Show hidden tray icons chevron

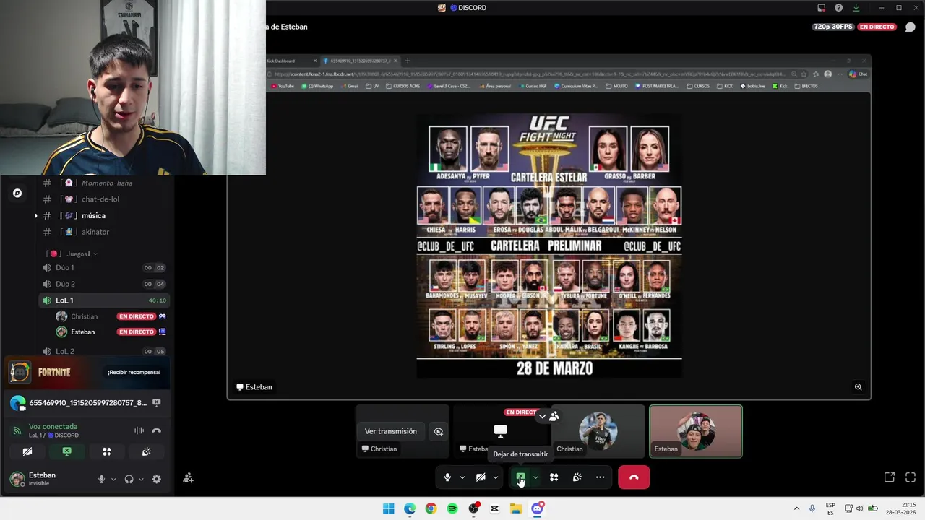[x=796, y=508]
